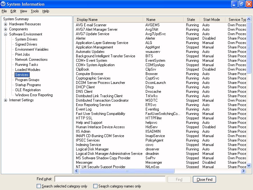Select Running Tasks category
The width and height of the screenshot is (253, 190).
27,65
